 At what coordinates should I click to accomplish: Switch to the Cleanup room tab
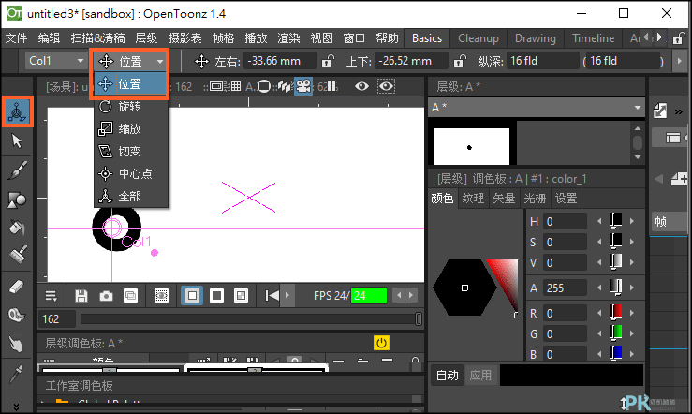coord(479,38)
